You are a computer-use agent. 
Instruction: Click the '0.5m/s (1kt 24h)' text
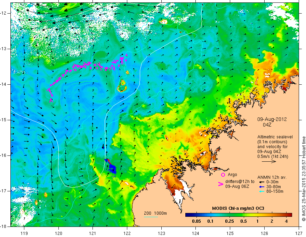[x=273, y=156]
